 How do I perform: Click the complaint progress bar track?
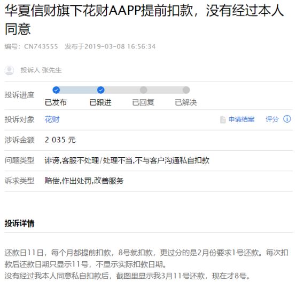point(121,90)
